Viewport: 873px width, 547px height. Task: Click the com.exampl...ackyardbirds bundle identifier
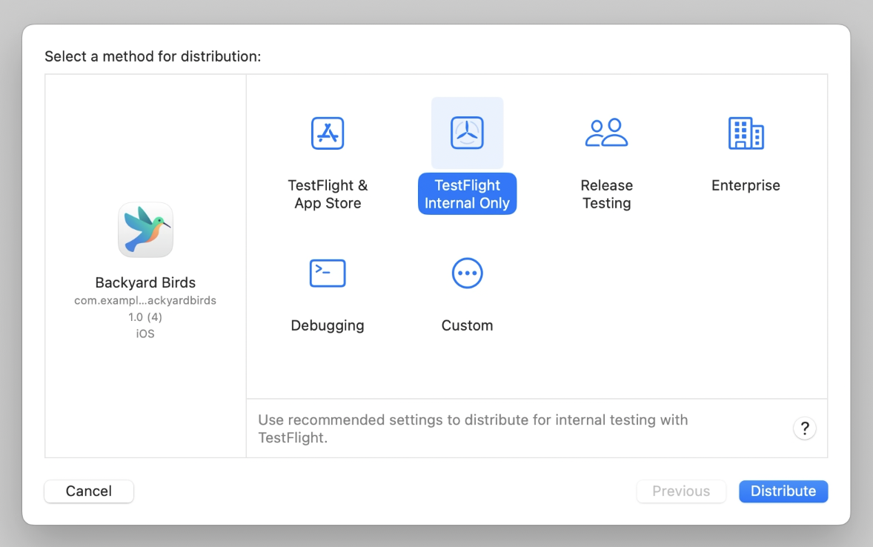click(145, 300)
